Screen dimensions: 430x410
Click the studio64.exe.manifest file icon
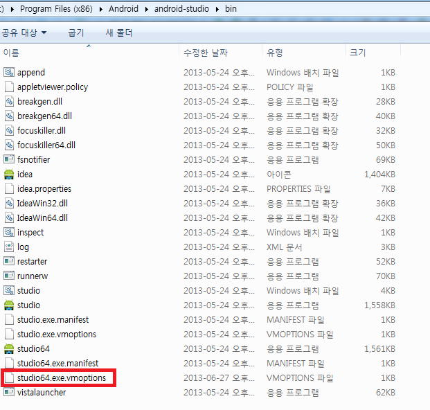click(9, 363)
